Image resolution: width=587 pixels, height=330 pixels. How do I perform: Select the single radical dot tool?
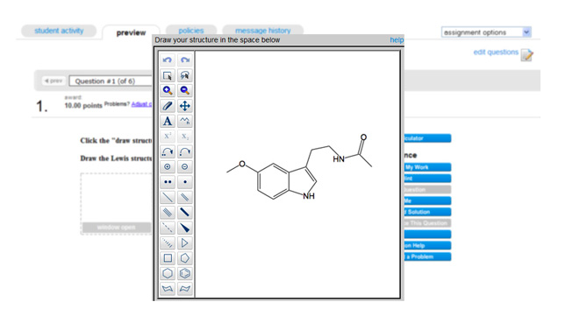click(x=184, y=182)
